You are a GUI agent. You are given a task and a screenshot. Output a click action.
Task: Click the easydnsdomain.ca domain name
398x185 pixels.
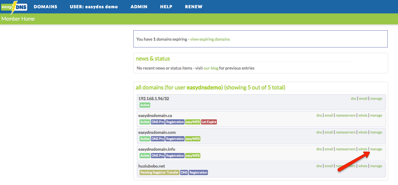pos(155,116)
